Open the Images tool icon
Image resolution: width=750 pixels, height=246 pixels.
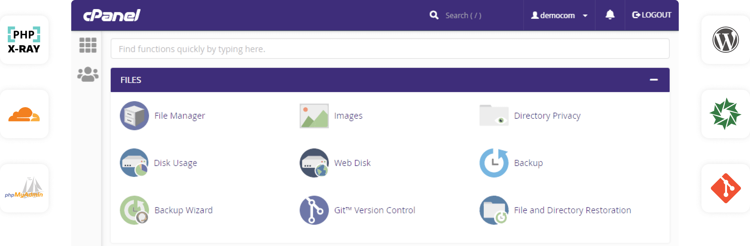click(x=314, y=116)
